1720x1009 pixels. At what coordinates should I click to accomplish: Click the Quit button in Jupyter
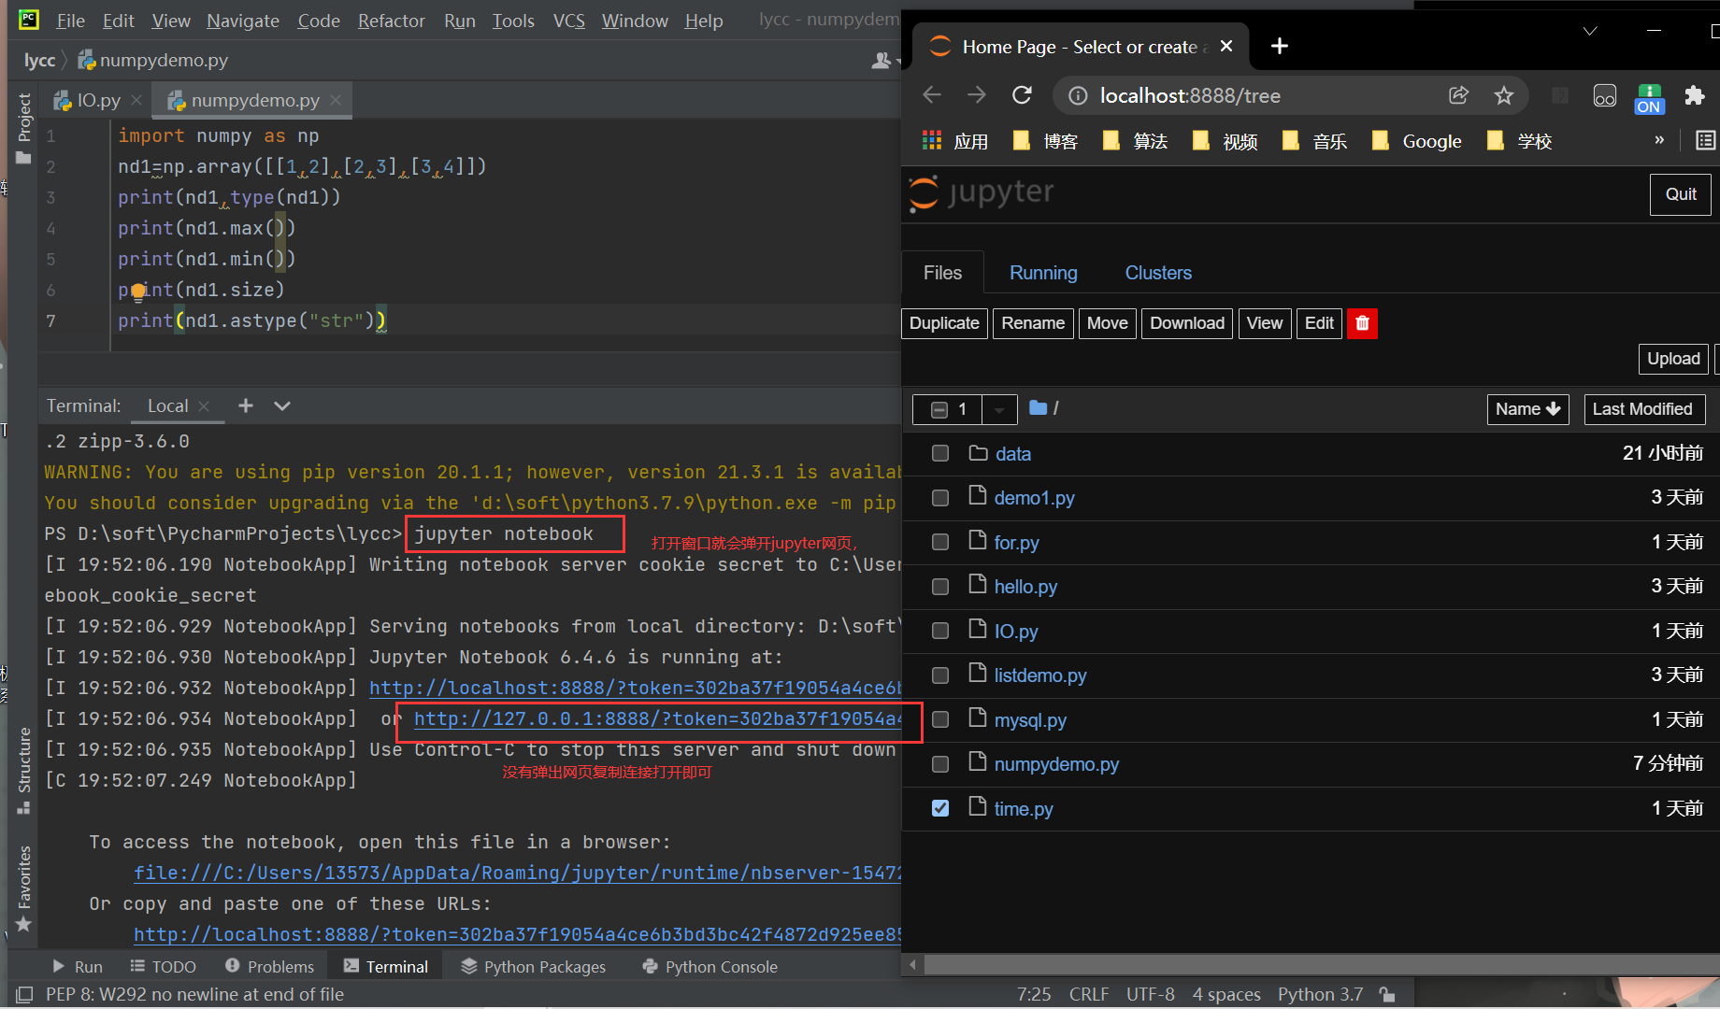[1681, 194]
